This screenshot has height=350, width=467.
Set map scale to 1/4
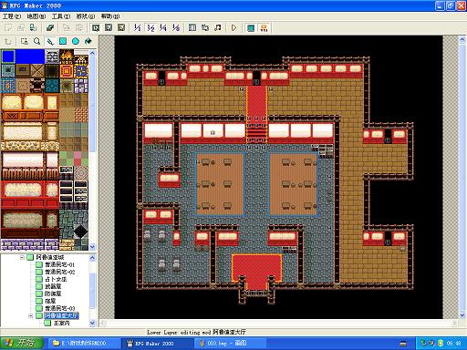163,28
